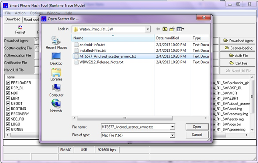The height and width of the screenshot is (163, 258).
Task: Uncheck the SEC_RO partition
Action: click(x=8, y=119)
